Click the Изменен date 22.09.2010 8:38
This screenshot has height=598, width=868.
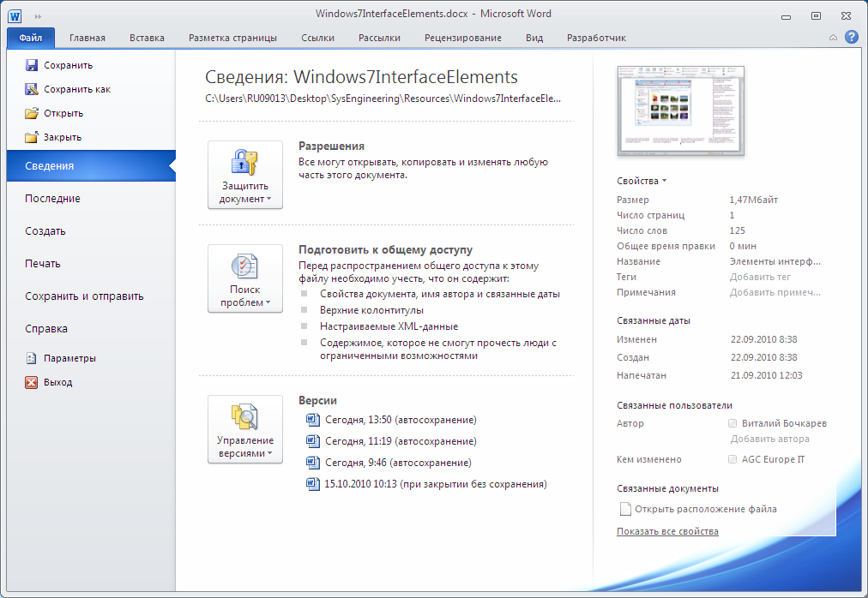[764, 339]
